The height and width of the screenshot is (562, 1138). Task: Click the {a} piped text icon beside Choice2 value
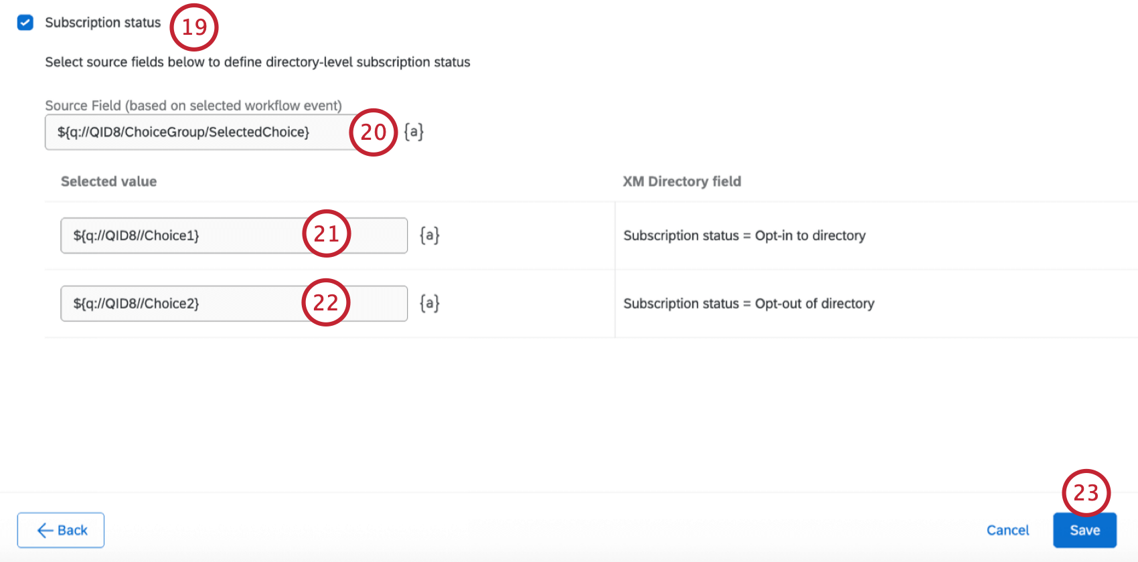click(429, 303)
